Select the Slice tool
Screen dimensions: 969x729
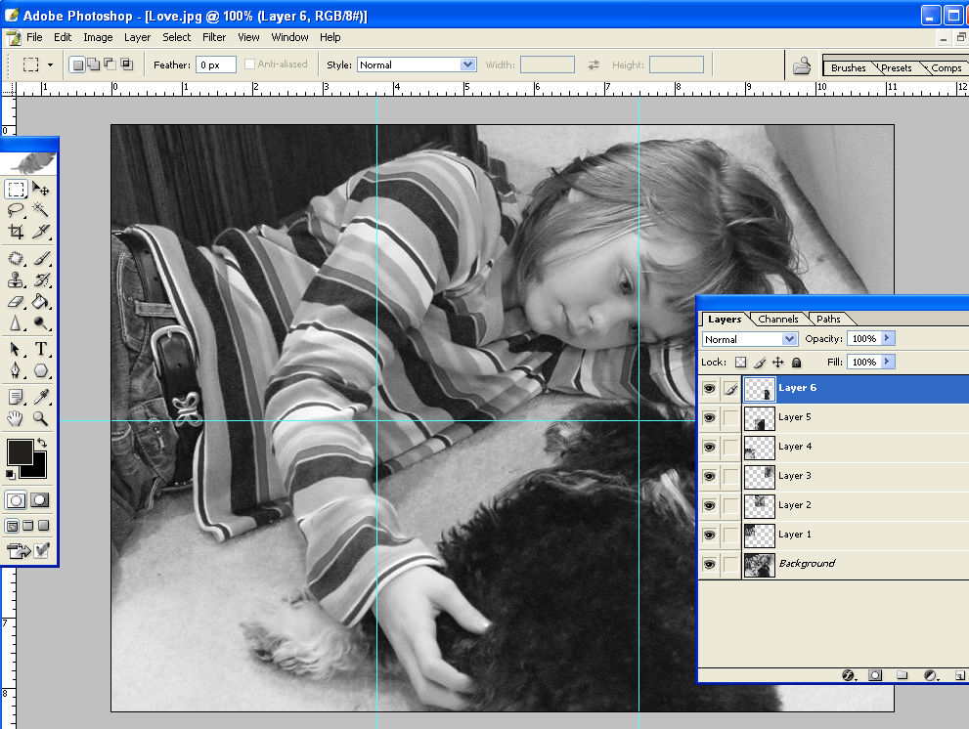pos(41,232)
